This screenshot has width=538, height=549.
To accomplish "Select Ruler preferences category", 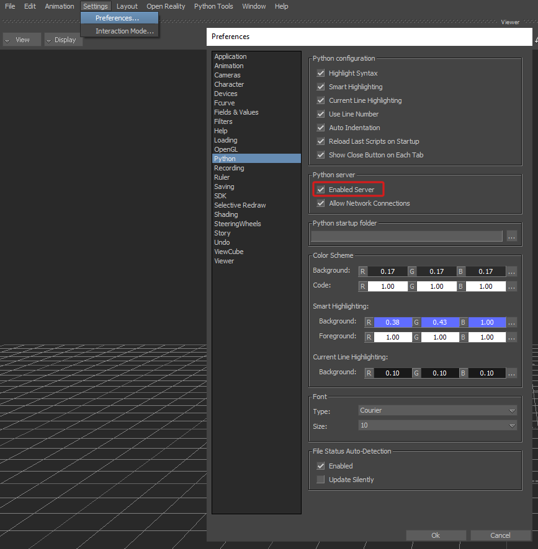I will [x=256, y=177].
